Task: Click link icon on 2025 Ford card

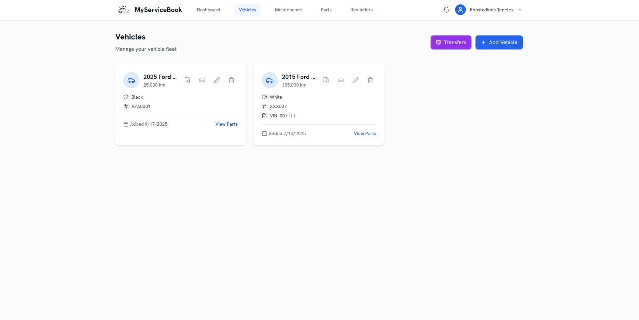Action: (202, 80)
